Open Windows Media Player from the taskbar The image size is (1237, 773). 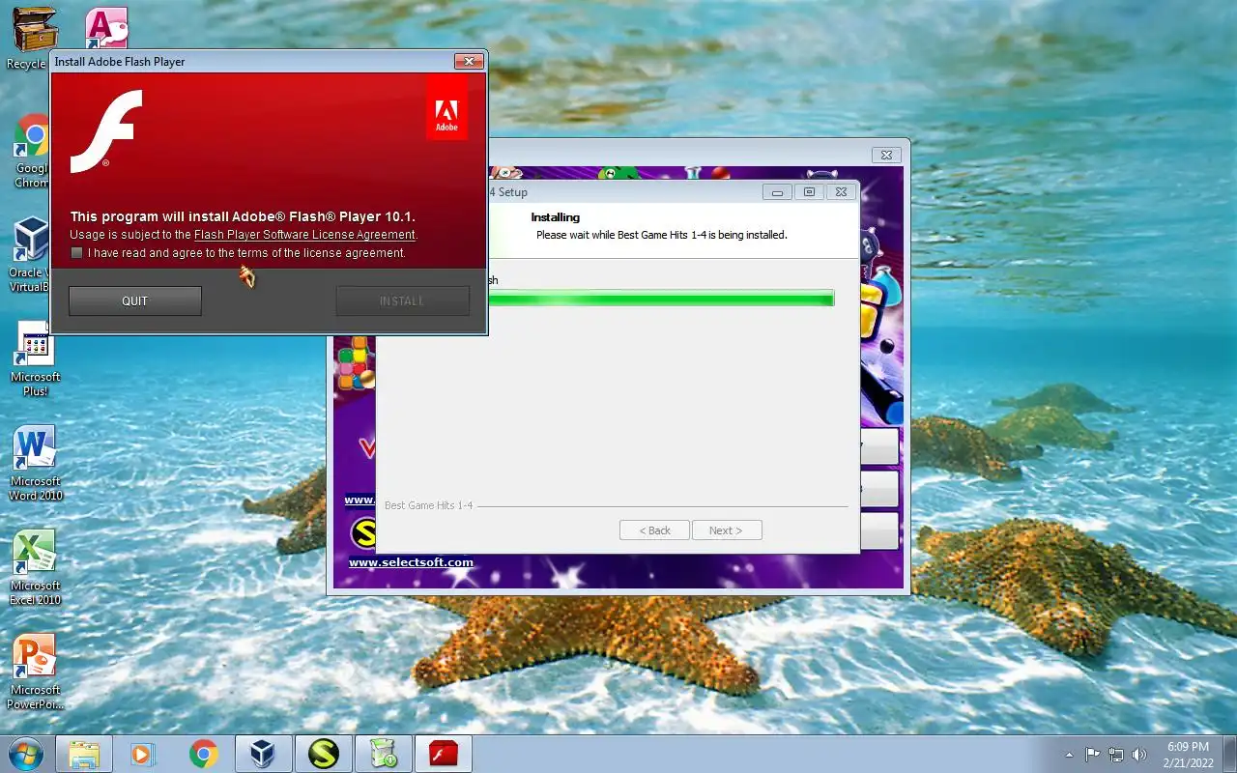(143, 754)
